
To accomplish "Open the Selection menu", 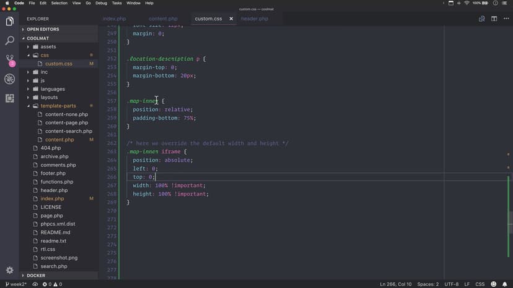I will pyautogui.click(x=59, y=3).
